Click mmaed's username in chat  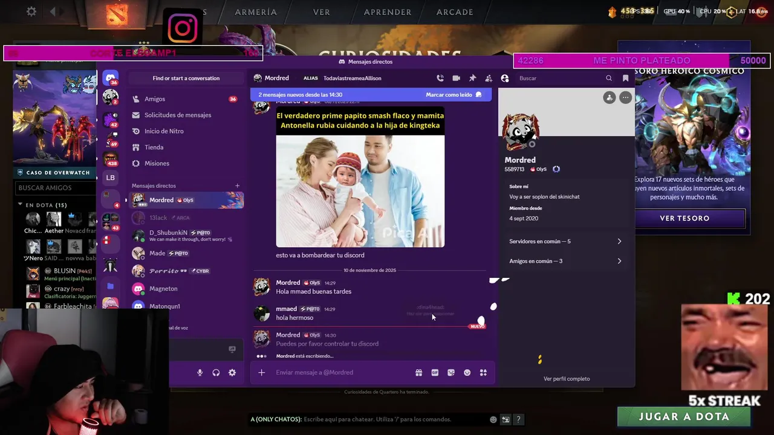point(287,309)
